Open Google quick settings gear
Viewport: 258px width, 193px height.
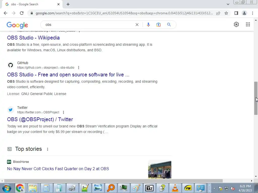point(236,24)
